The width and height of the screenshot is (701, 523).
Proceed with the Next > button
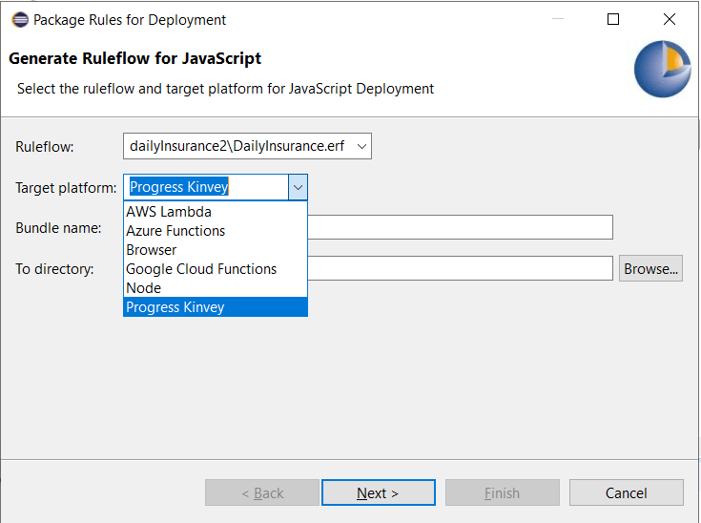[378, 492]
